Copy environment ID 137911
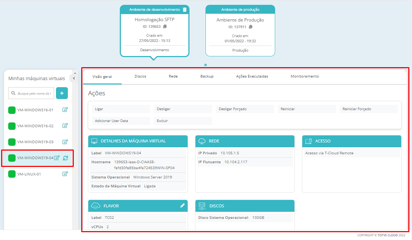Image resolution: width=412 pixels, height=240 pixels. pyautogui.click(x=251, y=27)
